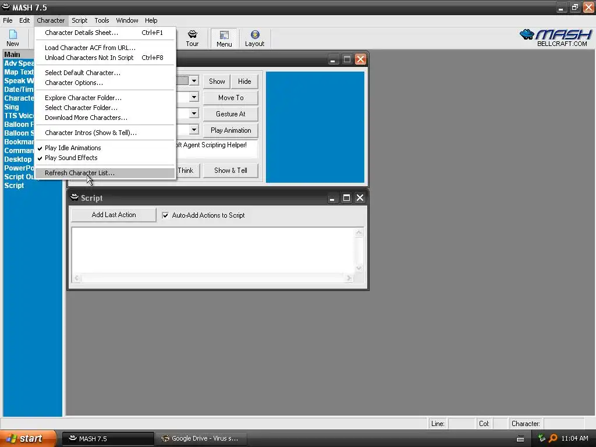This screenshot has height=447, width=596.
Task: Click Add Last Action button
Action: pyautogui.click(x=113, y=215)
